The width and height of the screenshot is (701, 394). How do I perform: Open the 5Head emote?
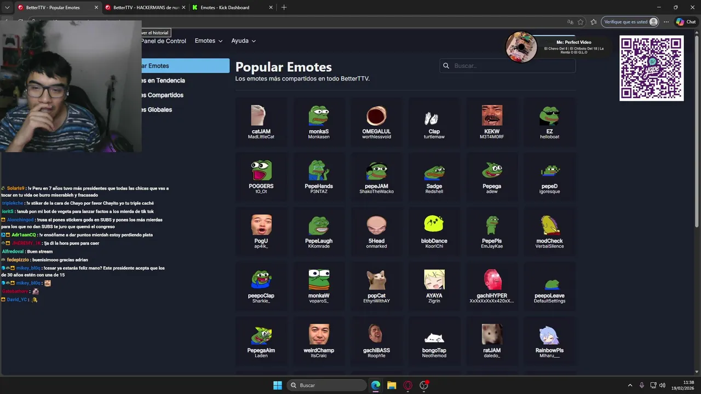coord(376,231)
